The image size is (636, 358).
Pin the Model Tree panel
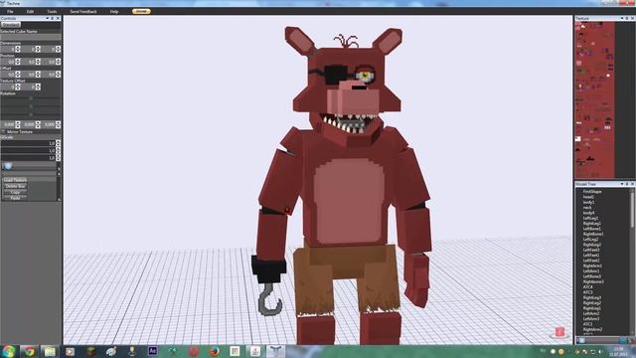pos(627,184)
